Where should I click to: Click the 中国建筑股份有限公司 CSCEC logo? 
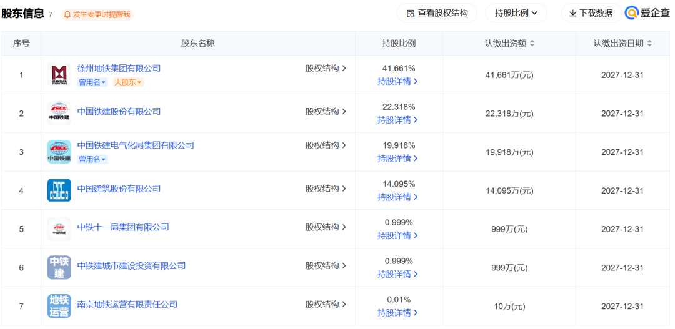coord(59,190)
